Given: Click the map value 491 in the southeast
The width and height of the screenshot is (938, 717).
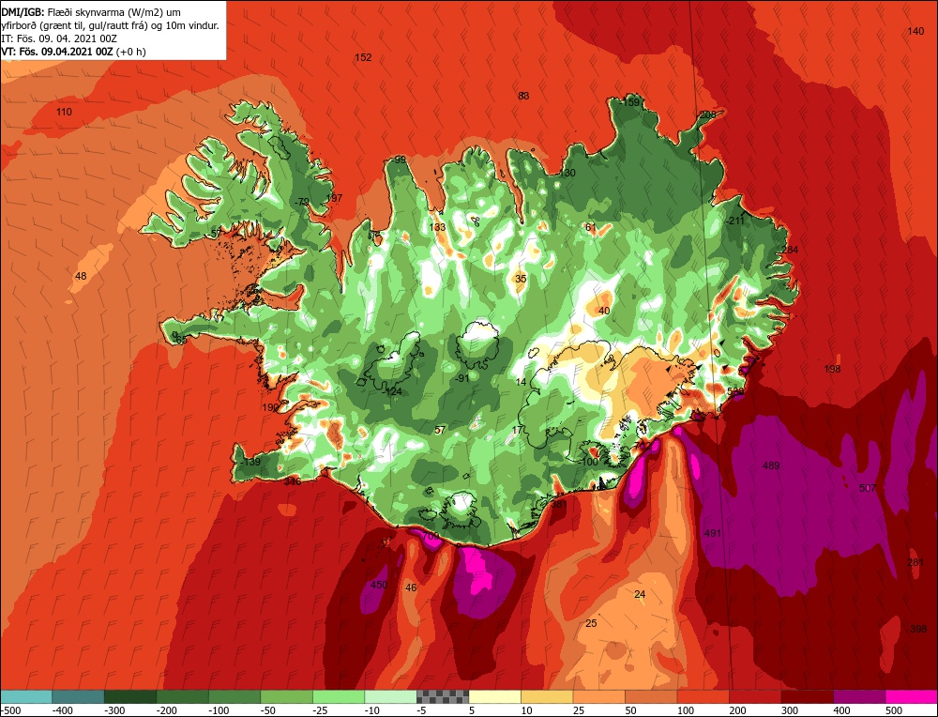Looking at the screenshot, I should pos(713,533).
